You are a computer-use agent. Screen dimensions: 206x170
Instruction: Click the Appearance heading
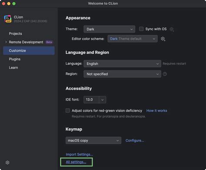point(78,18)
